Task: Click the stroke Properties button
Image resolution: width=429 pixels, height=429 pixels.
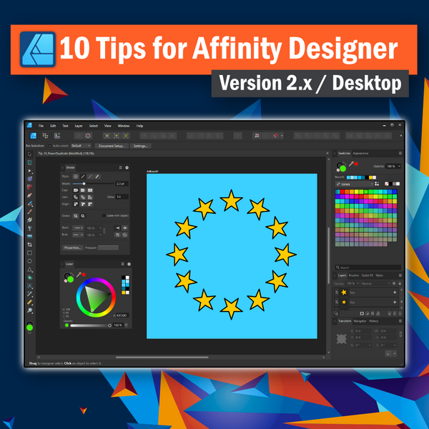Action: point(72,247)
